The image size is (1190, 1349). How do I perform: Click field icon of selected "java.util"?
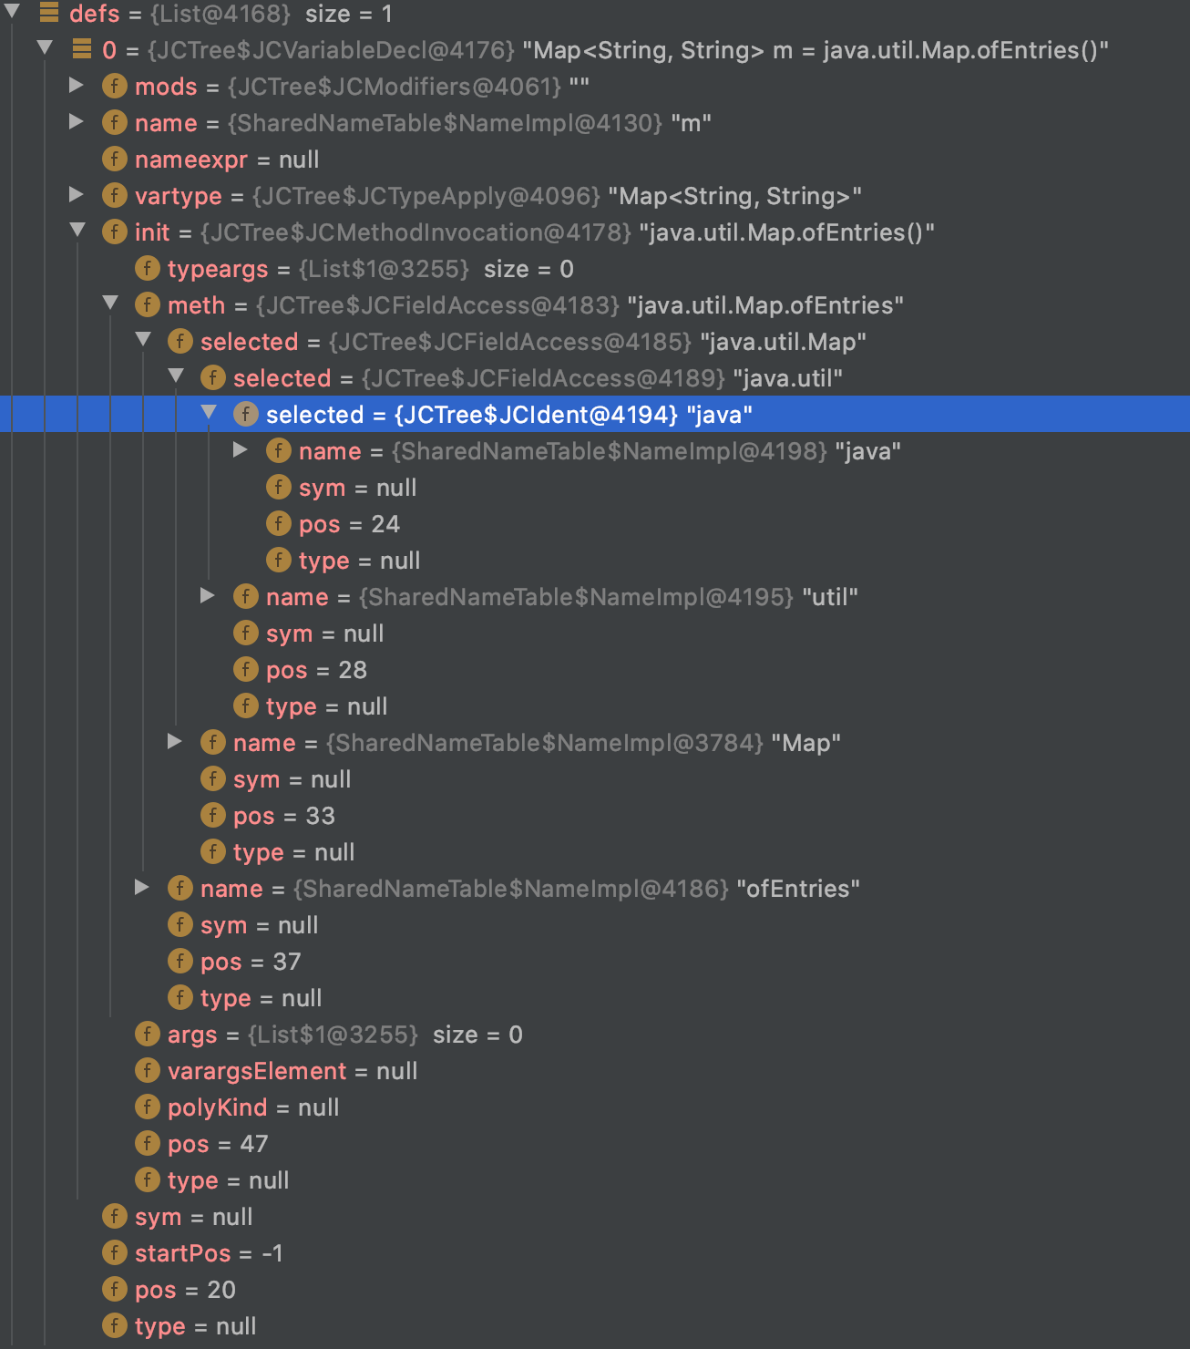point(213,377)
